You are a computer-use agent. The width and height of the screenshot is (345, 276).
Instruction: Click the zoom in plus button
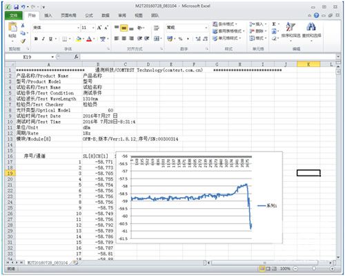pyautogui.click(x=332, y=268)
